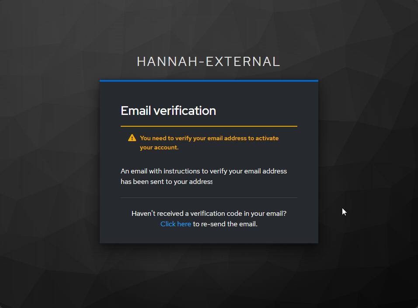Click the 'You need to verify your email address' warning

pyautogui.click(x=209, y=143)
